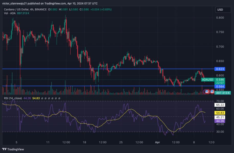234x153 pixels.
Task: Click the +0.004 (+0.69%) change value
Action: (x=101, y=9)
